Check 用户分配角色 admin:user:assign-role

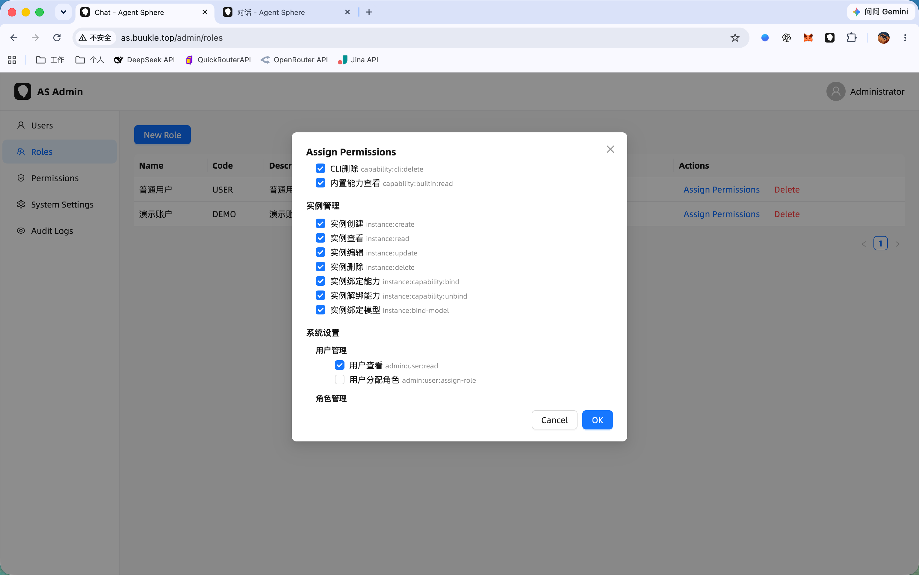tap(339, 380)
